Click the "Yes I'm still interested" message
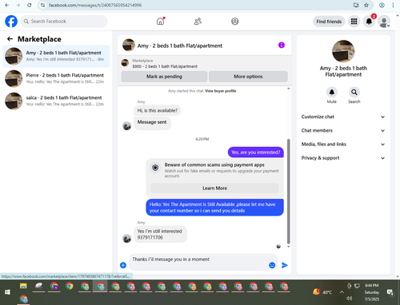 [160, 234]
